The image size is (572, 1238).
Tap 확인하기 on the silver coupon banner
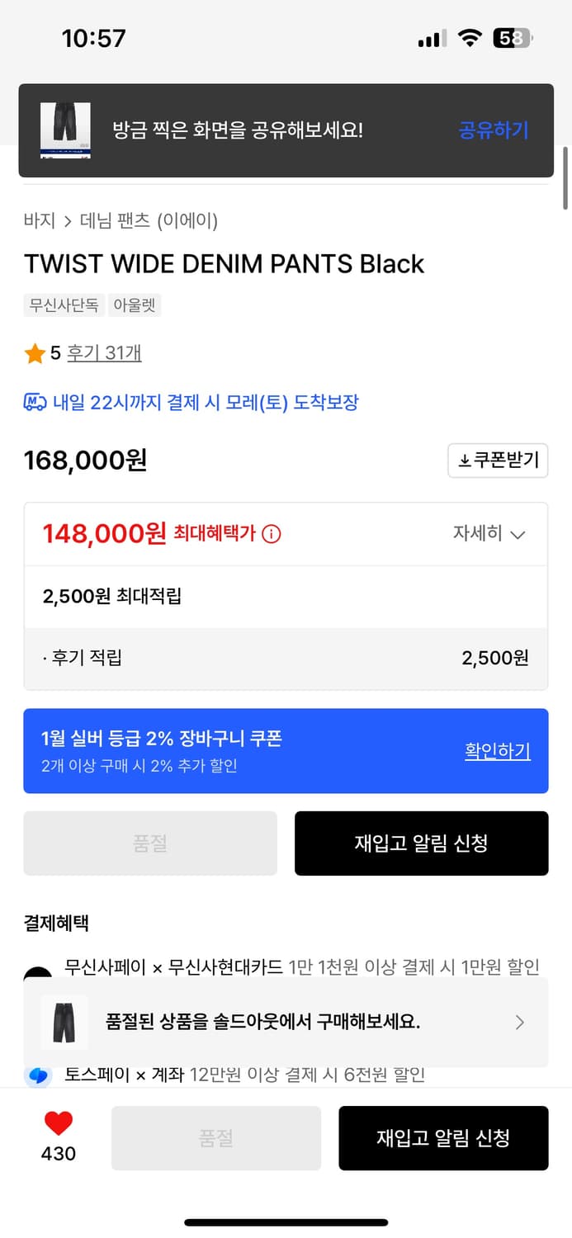pos(497,751)
